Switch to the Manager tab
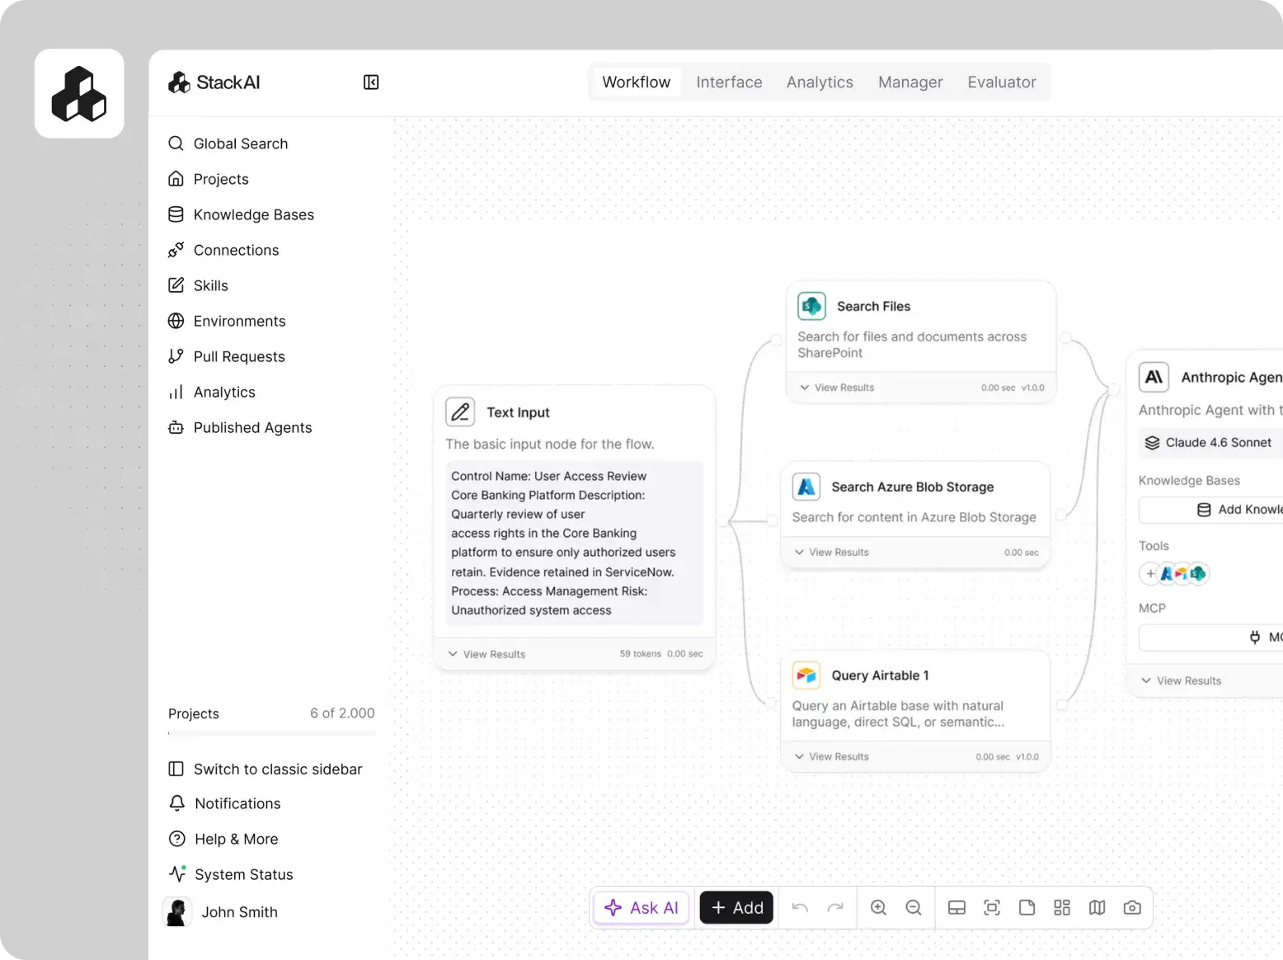The image size is (1283, 960). pos(910,82)
